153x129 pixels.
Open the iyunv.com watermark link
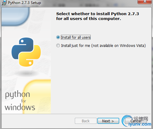pos(140,124)
